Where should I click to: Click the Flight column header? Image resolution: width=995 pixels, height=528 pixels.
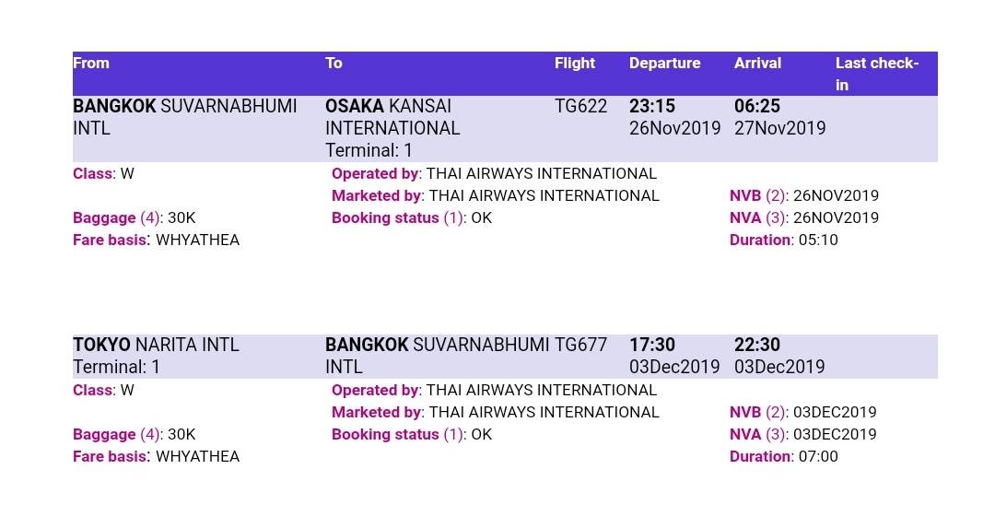(574, 64)
